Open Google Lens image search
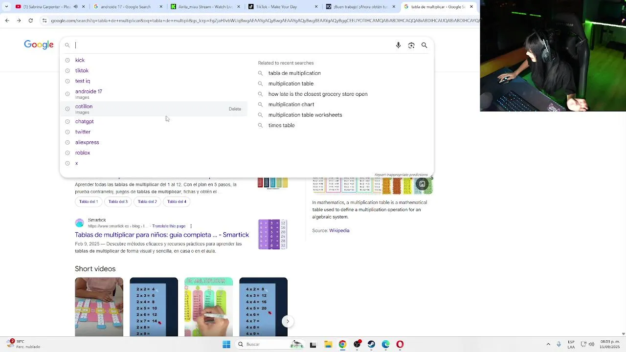The height and width of the screenshot is (352, 626). tap(411, 45)
